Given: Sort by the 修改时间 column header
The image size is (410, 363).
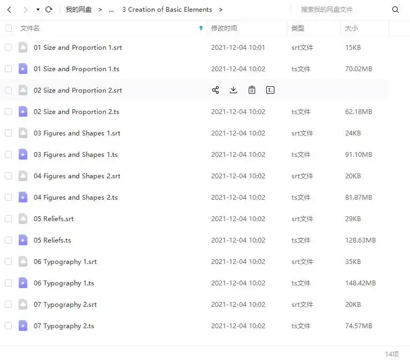Looking at the screenshot, I should tap(224, 28).
